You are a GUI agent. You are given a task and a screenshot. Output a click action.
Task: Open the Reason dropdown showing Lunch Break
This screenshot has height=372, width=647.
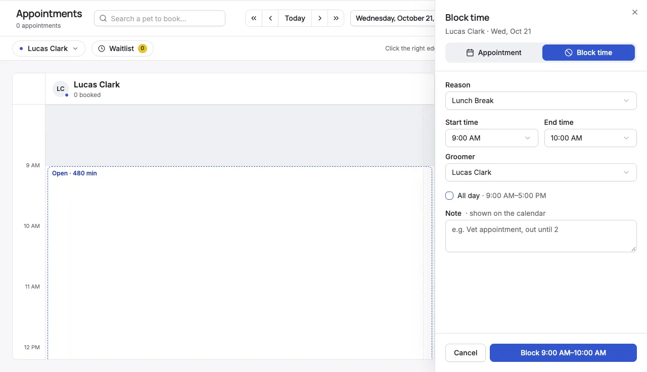(x=541, y=101)
